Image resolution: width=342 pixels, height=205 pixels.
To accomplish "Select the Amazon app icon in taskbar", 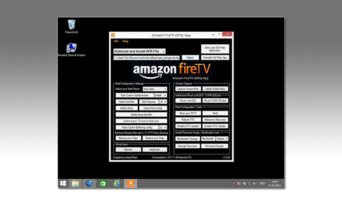I will (x=131, y=183).
